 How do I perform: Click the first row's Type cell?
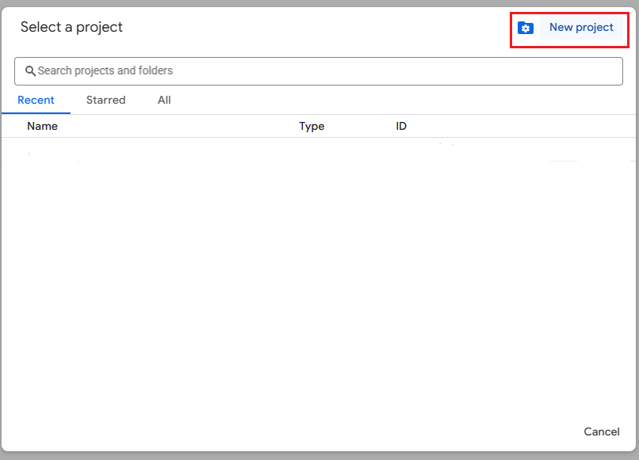312,150
